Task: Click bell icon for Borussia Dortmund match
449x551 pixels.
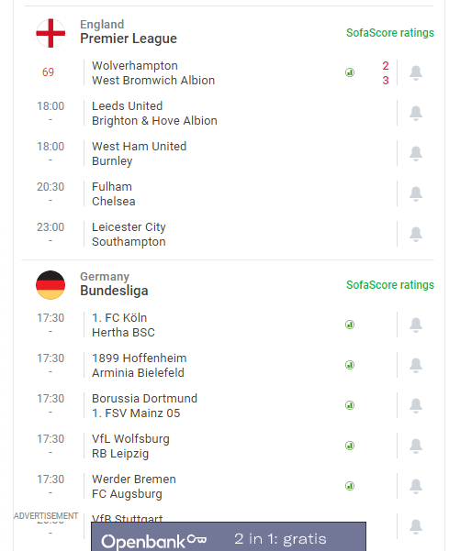Action: click(416, 406)
